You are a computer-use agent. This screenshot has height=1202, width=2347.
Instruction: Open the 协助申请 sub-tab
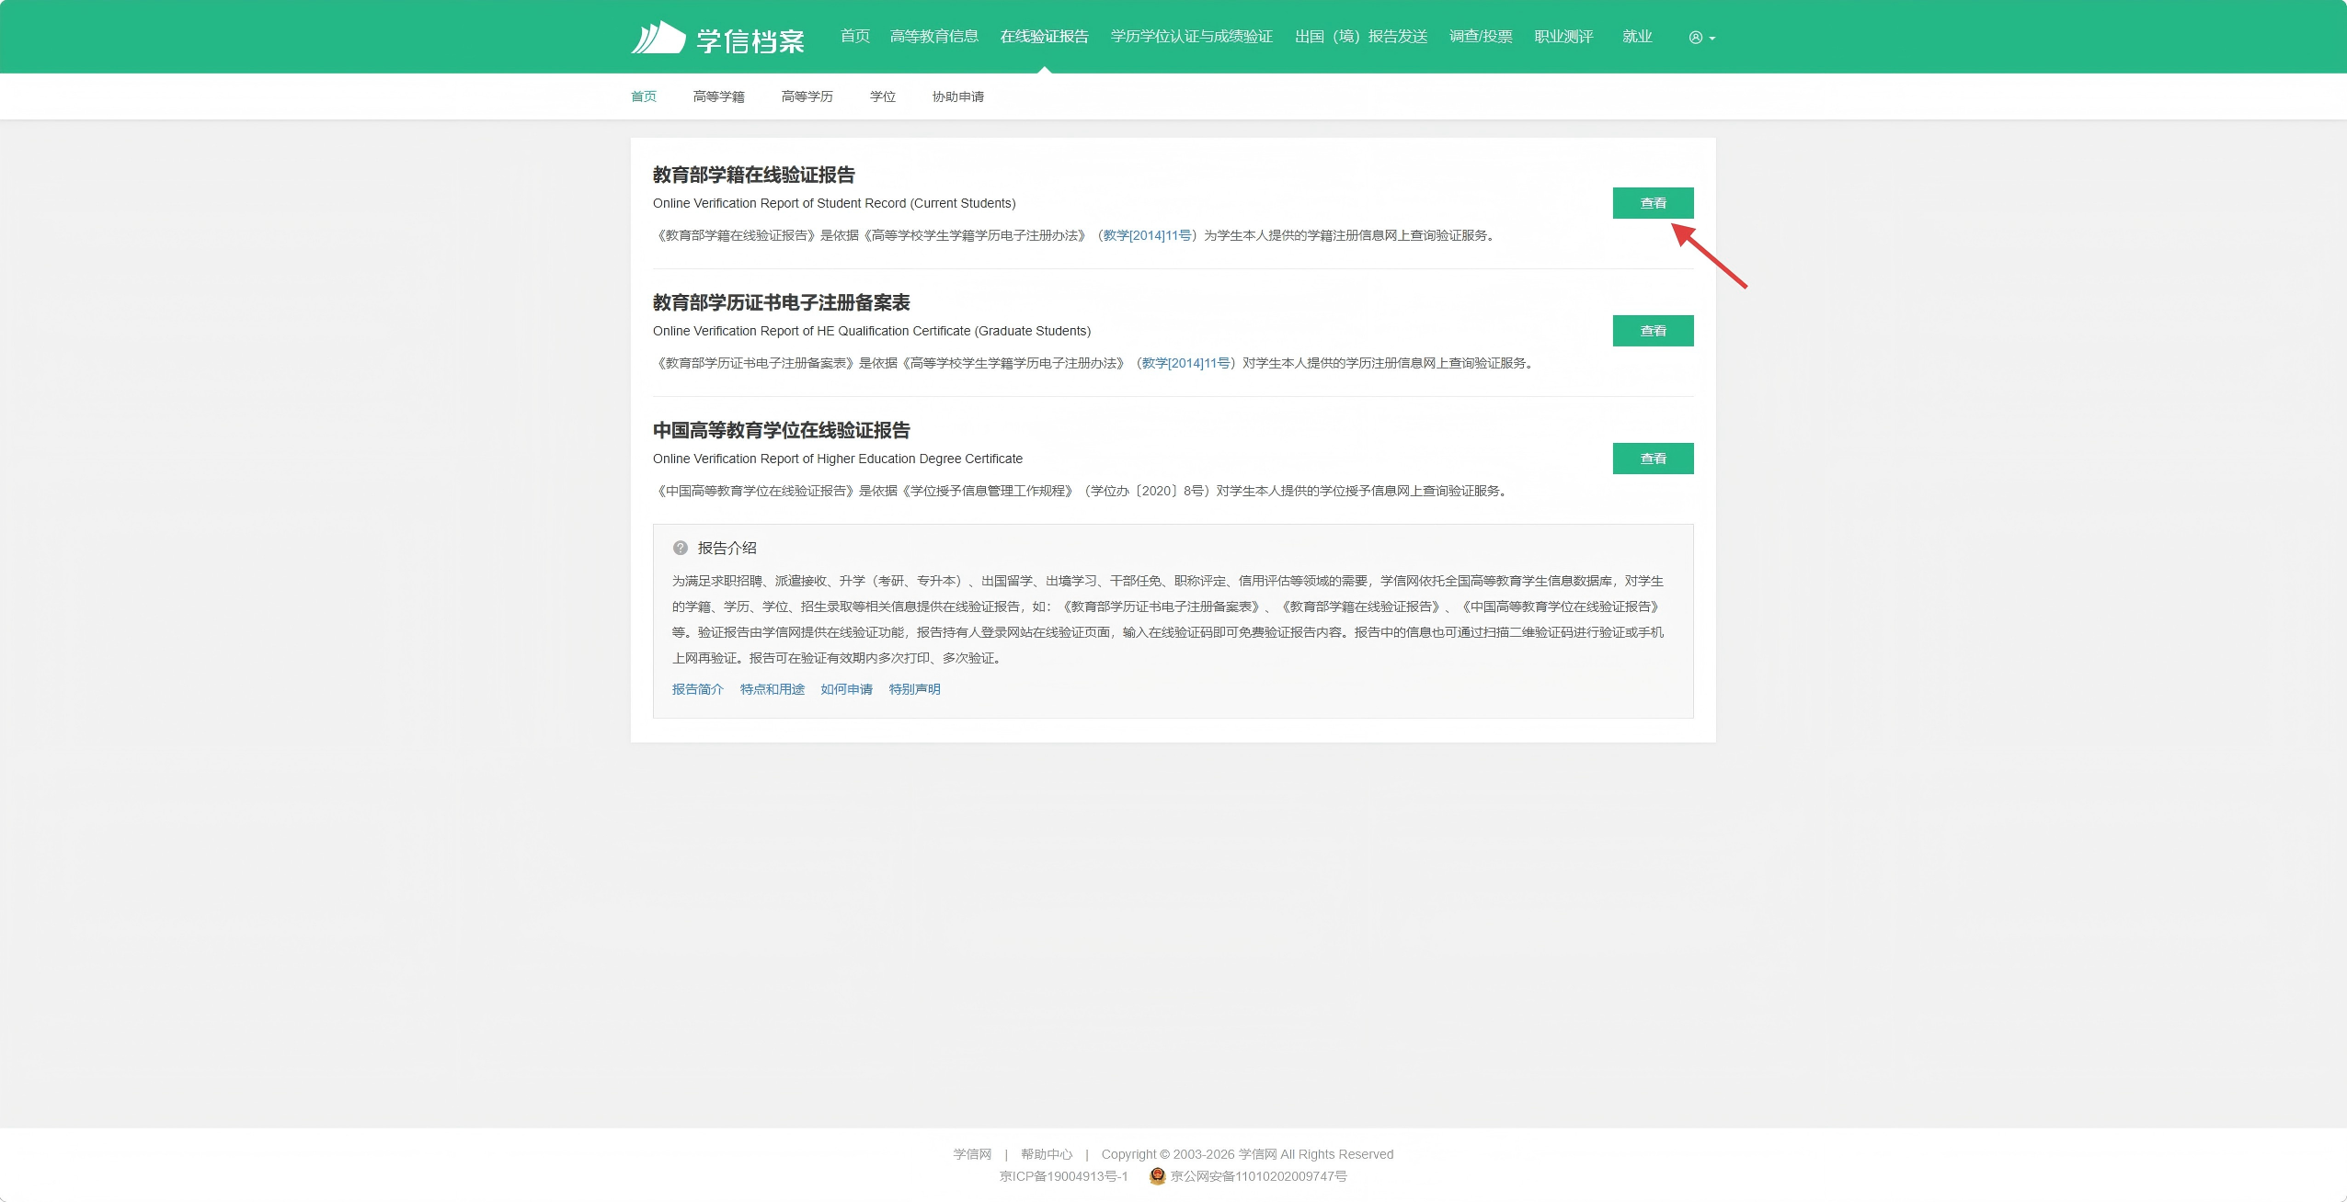click(x=957, y=96)
